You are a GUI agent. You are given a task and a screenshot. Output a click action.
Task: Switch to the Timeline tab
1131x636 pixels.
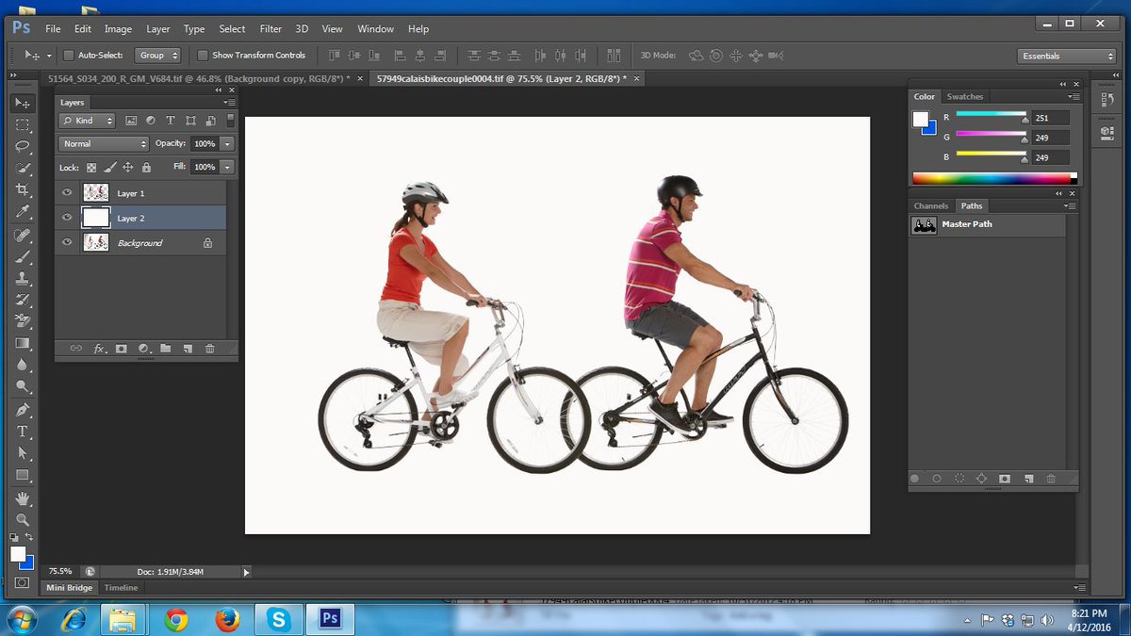[121, 587]
